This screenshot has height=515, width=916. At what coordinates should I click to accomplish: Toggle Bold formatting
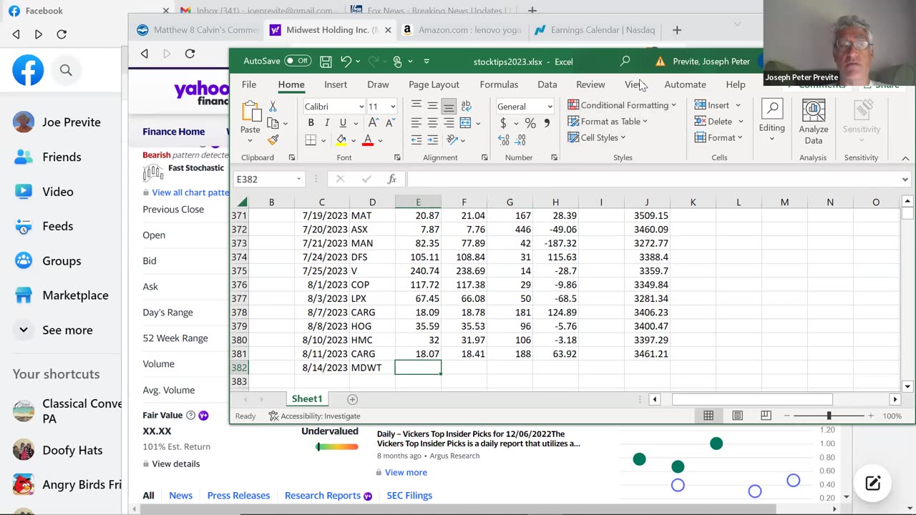311,123
